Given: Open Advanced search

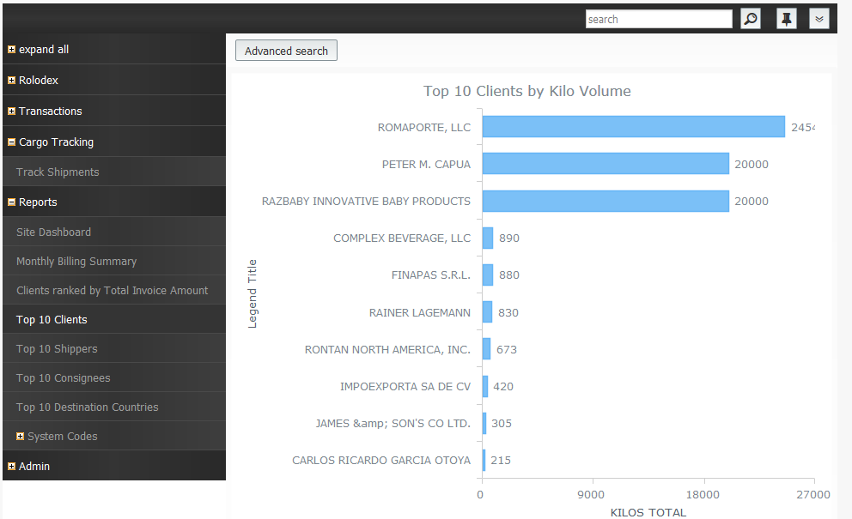Looking at the screenshot, I should (286, 51).
